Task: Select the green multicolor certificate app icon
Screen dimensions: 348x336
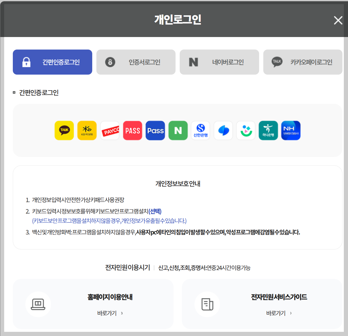Action: pyautogui.click(x=246, y=130)
